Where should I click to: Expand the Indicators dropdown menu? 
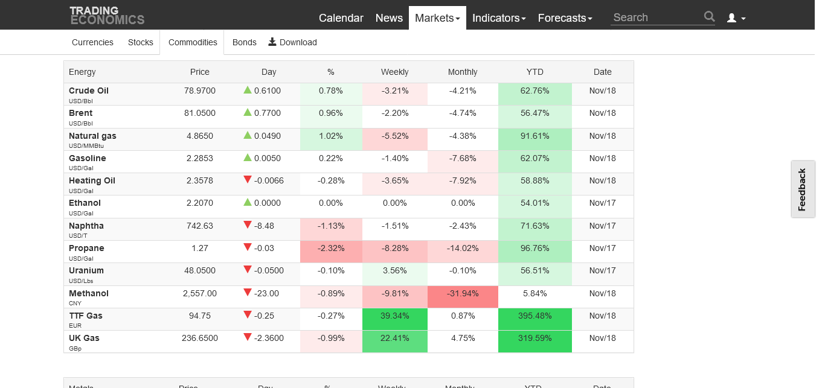click(499, 18)
